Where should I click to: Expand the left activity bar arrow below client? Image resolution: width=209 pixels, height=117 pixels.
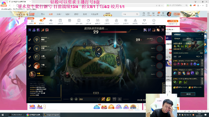tap(44, 107)
